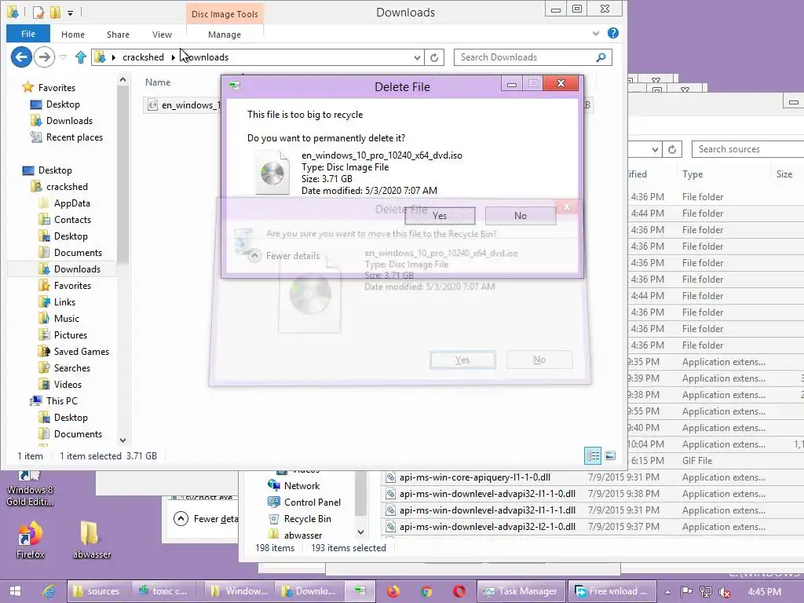
Task: Switch to sources taskbar button
Action: point(100,591)
